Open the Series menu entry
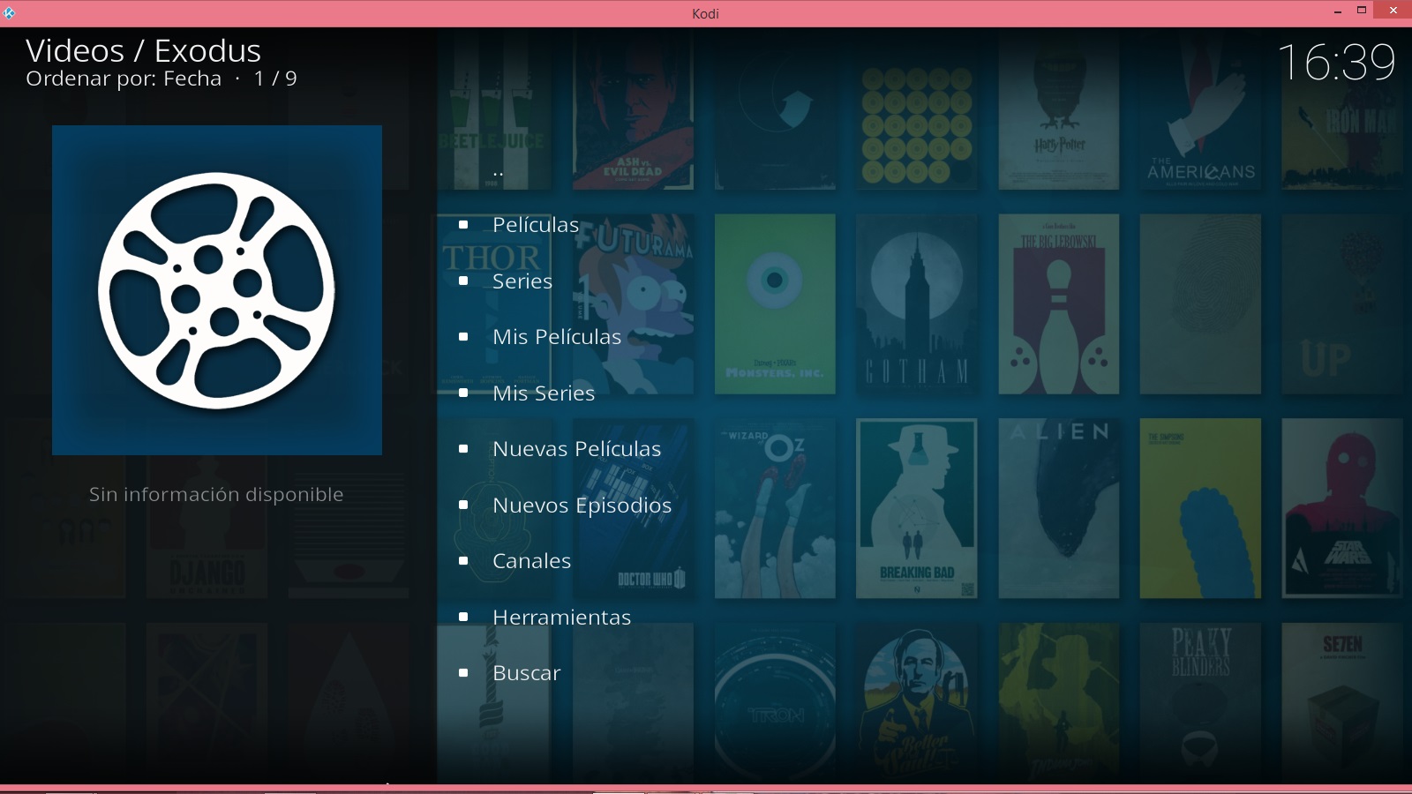Image resolution: width=1412 pixels, height=794 pixels. (522, 281)
